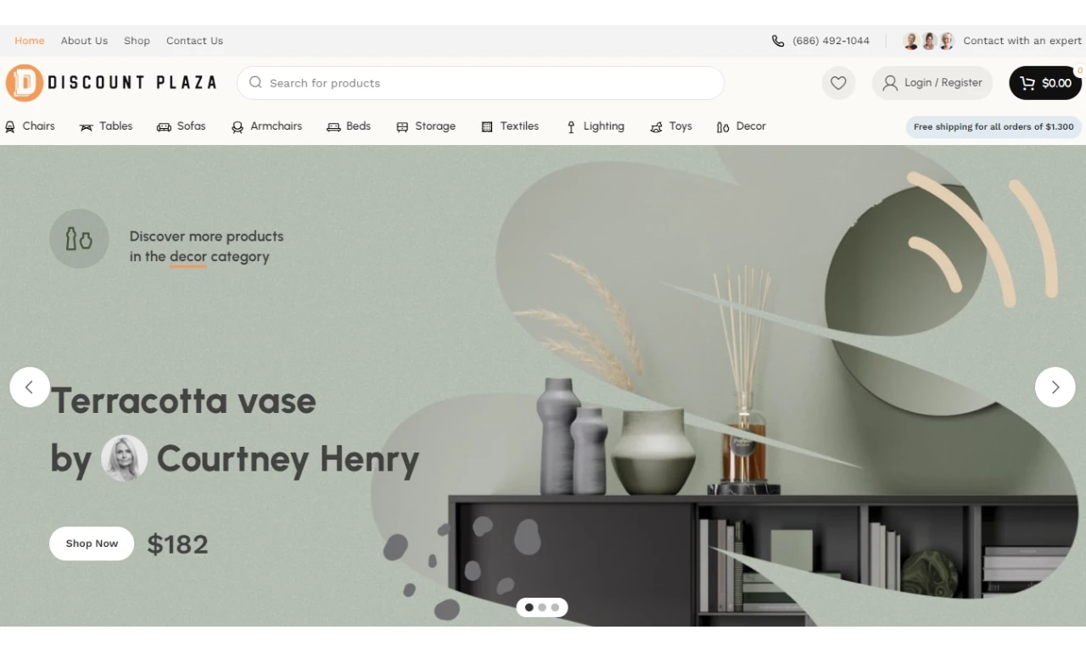This screenshot has height=652, width=1086.
Task: Select the first slider dot
Action: click(529, 607)
